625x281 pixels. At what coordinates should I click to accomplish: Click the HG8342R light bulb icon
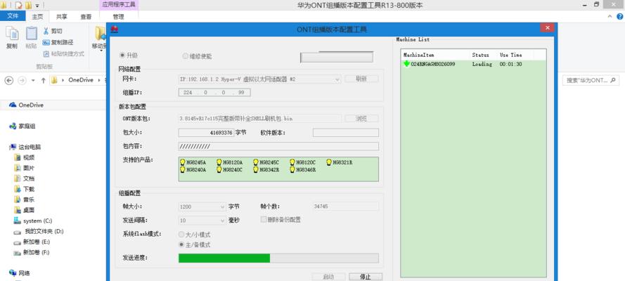tap(256, 169)
